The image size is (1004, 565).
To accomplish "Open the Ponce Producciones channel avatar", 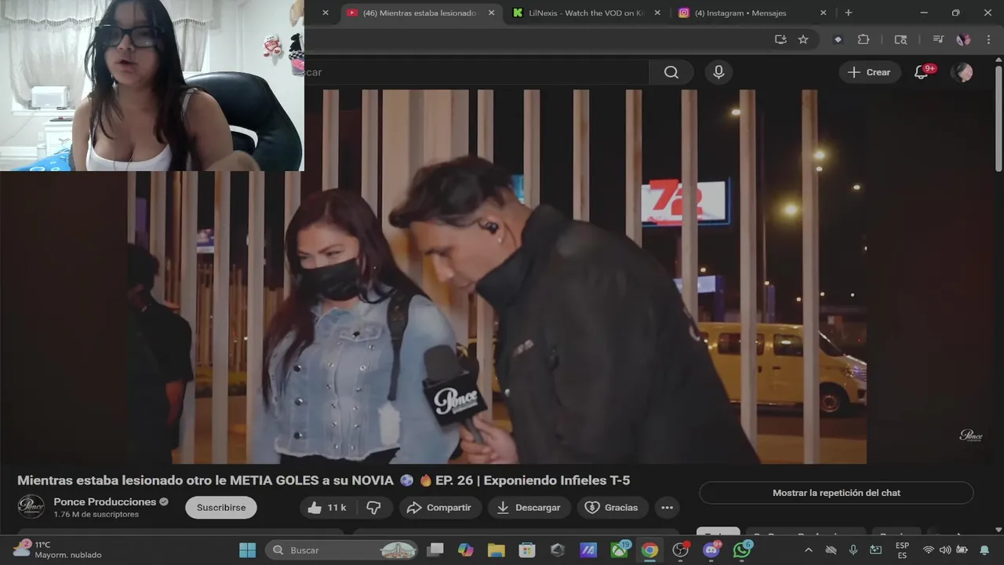I will pyautogui.click(x=31, y=507).
